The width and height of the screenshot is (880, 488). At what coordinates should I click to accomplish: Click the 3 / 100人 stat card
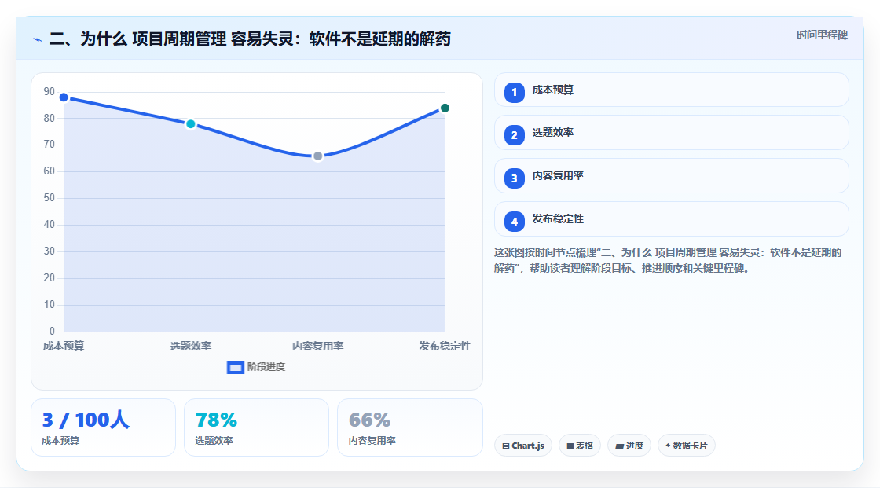[103, 427]
